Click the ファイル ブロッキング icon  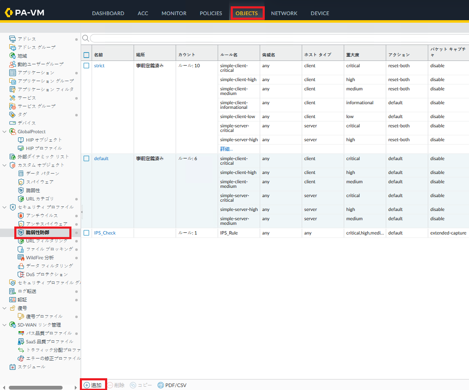click(21, 249)
